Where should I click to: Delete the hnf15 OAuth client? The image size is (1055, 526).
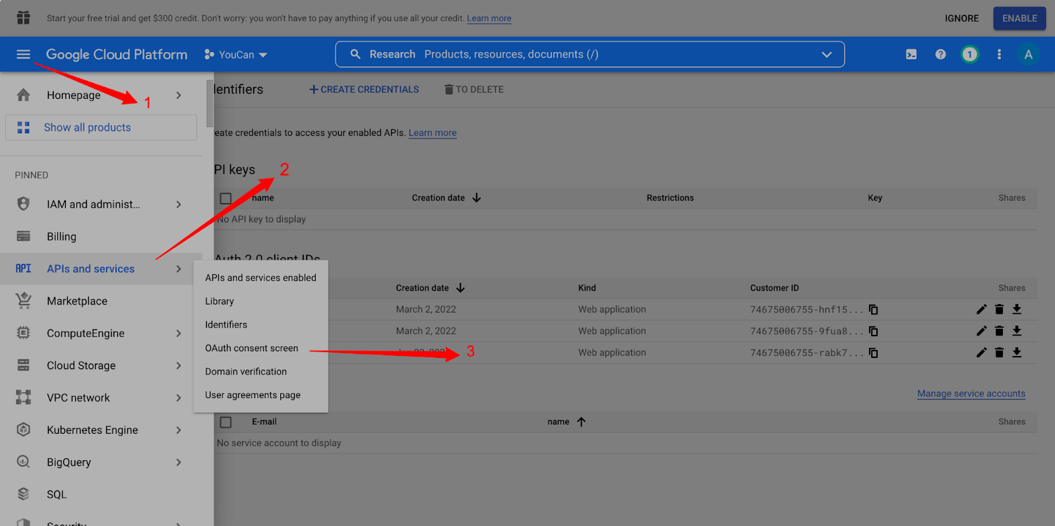pyautogui.click(x=999, y=309)
